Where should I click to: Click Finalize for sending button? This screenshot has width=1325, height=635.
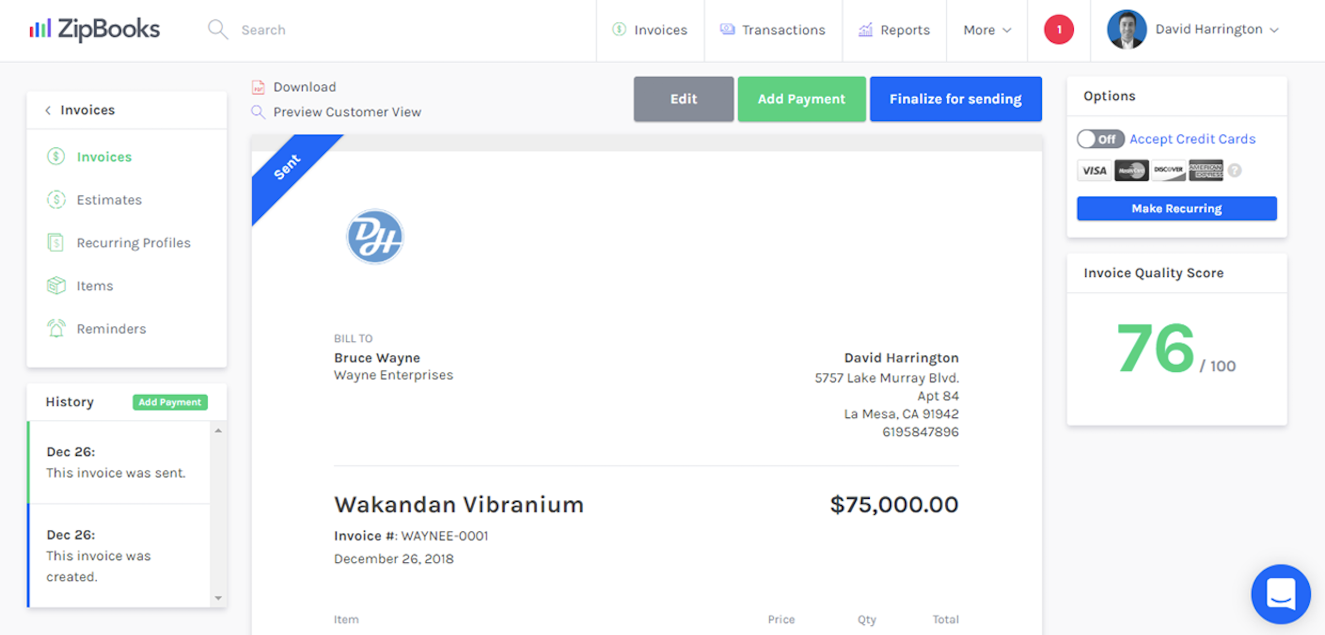[x=955, y=99]
